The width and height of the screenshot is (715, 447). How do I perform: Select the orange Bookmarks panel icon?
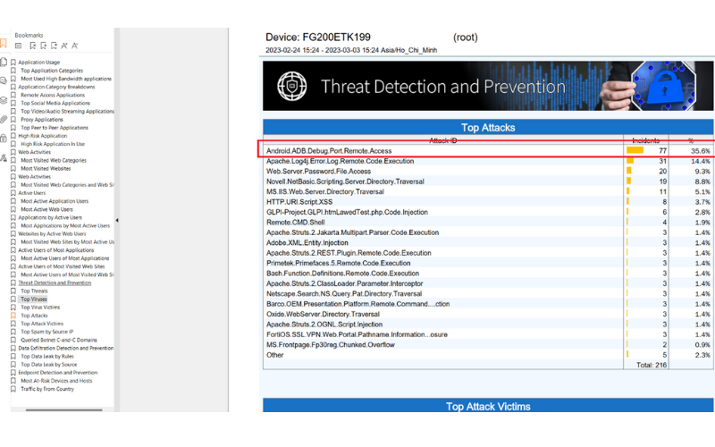pos(4,43)
